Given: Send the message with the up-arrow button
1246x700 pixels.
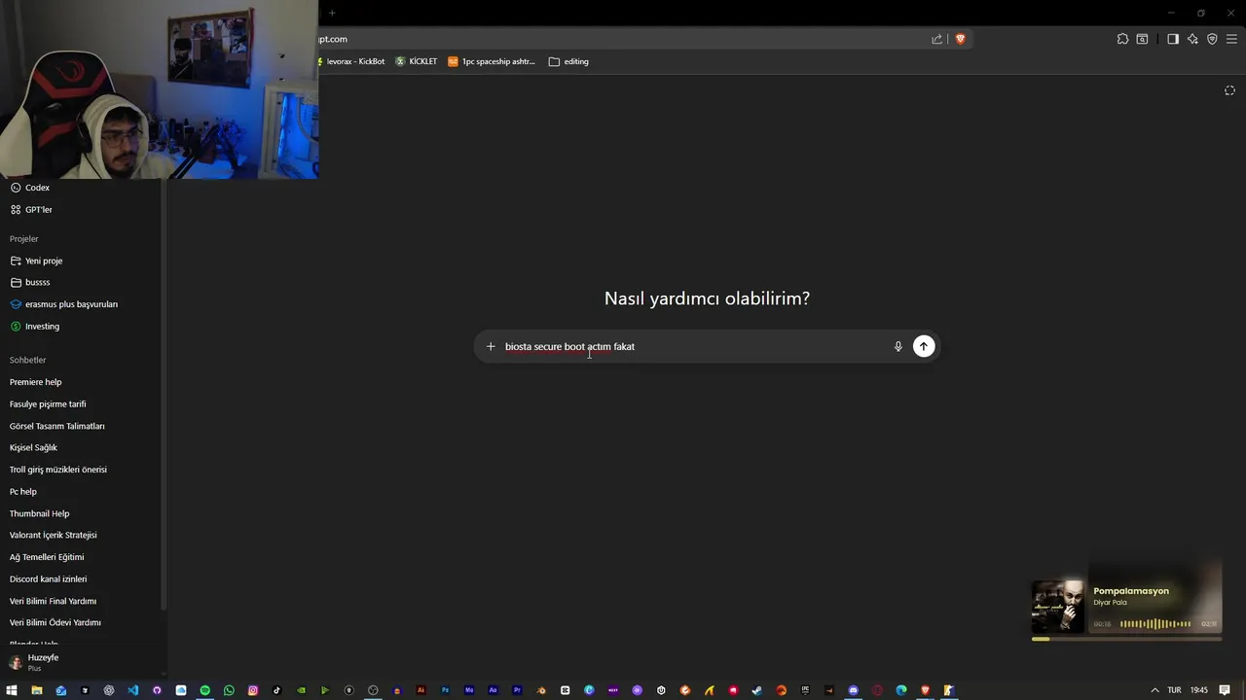Looking at the screenshot, I should coord(924,346).
